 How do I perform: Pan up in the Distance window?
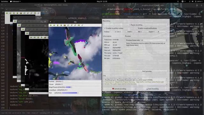click(x=14, y=13)
